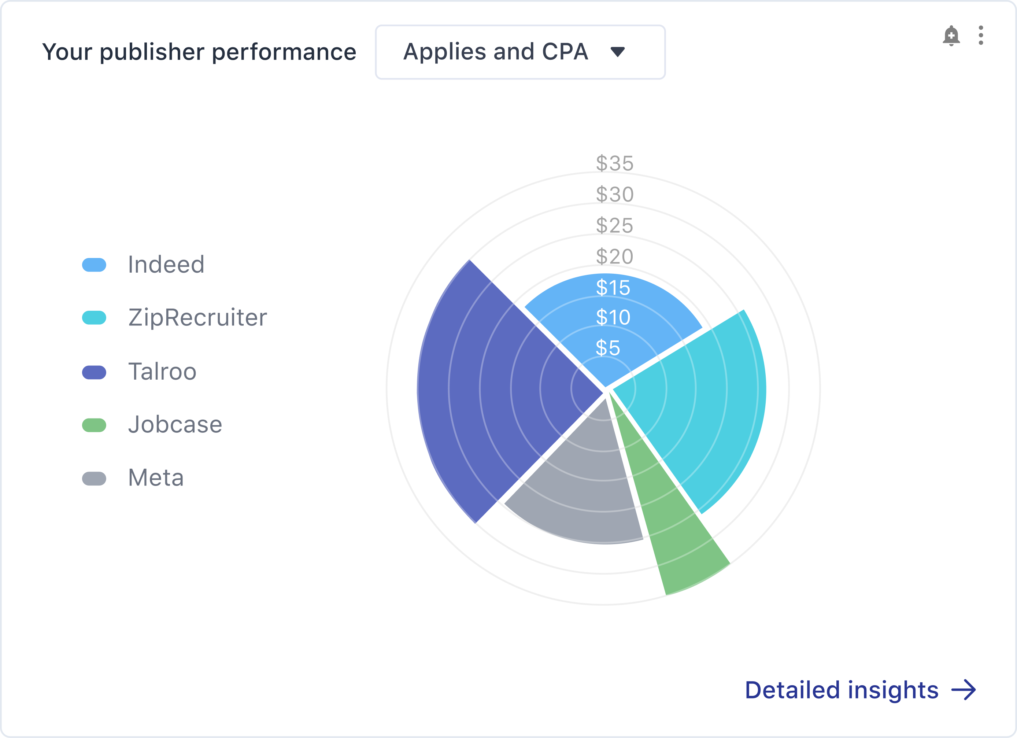Screen dimensions: 1017x738
Task: Click the arrow icon beside Detailed insights
Action: (x=964, y=690)
